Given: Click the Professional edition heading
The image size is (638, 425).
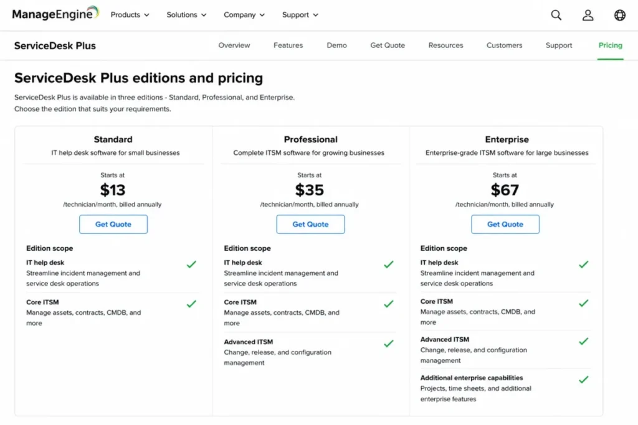Looking at the screenshot, I should pyautogui.click(x=310, y=139).
